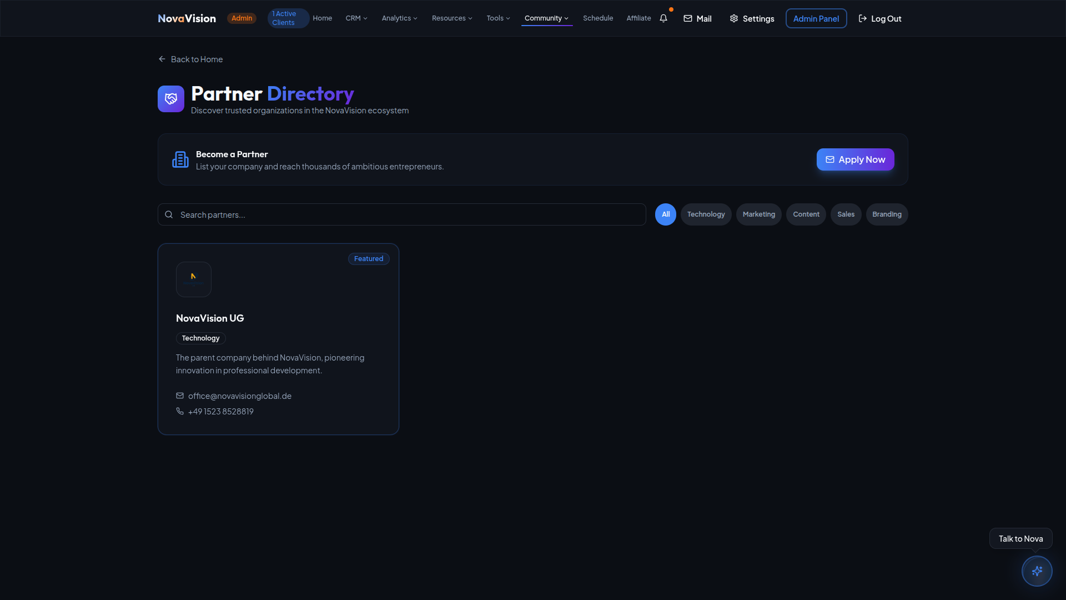Screen dimensions: 1066x600
Task: Click the NovaVision UG logo thumbnail
Action: pos(194,279)
